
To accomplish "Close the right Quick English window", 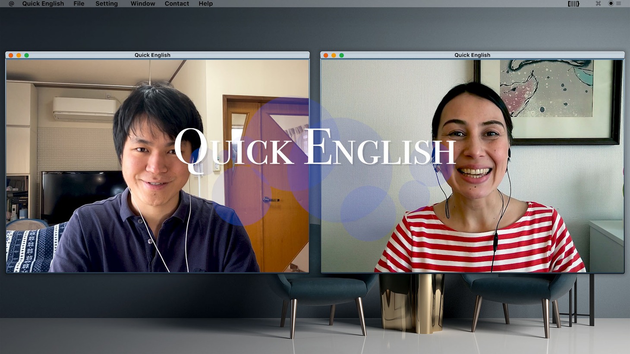I will click(x=326, y=55).
